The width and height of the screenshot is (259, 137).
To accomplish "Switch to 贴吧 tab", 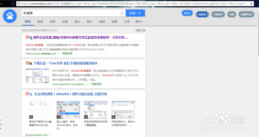I will point(53,22).
